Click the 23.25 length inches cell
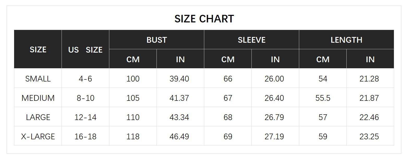 tap(369, 136)
